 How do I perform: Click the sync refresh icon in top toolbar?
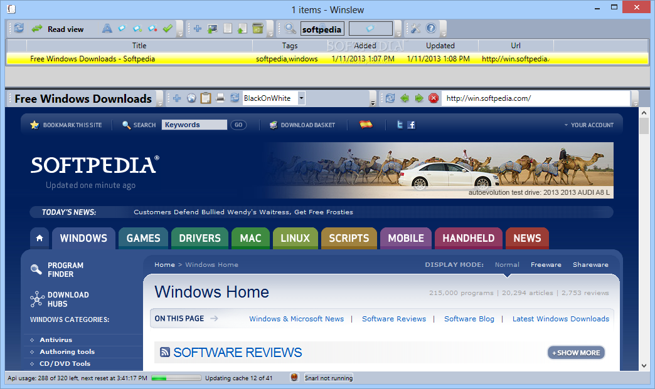19,28
